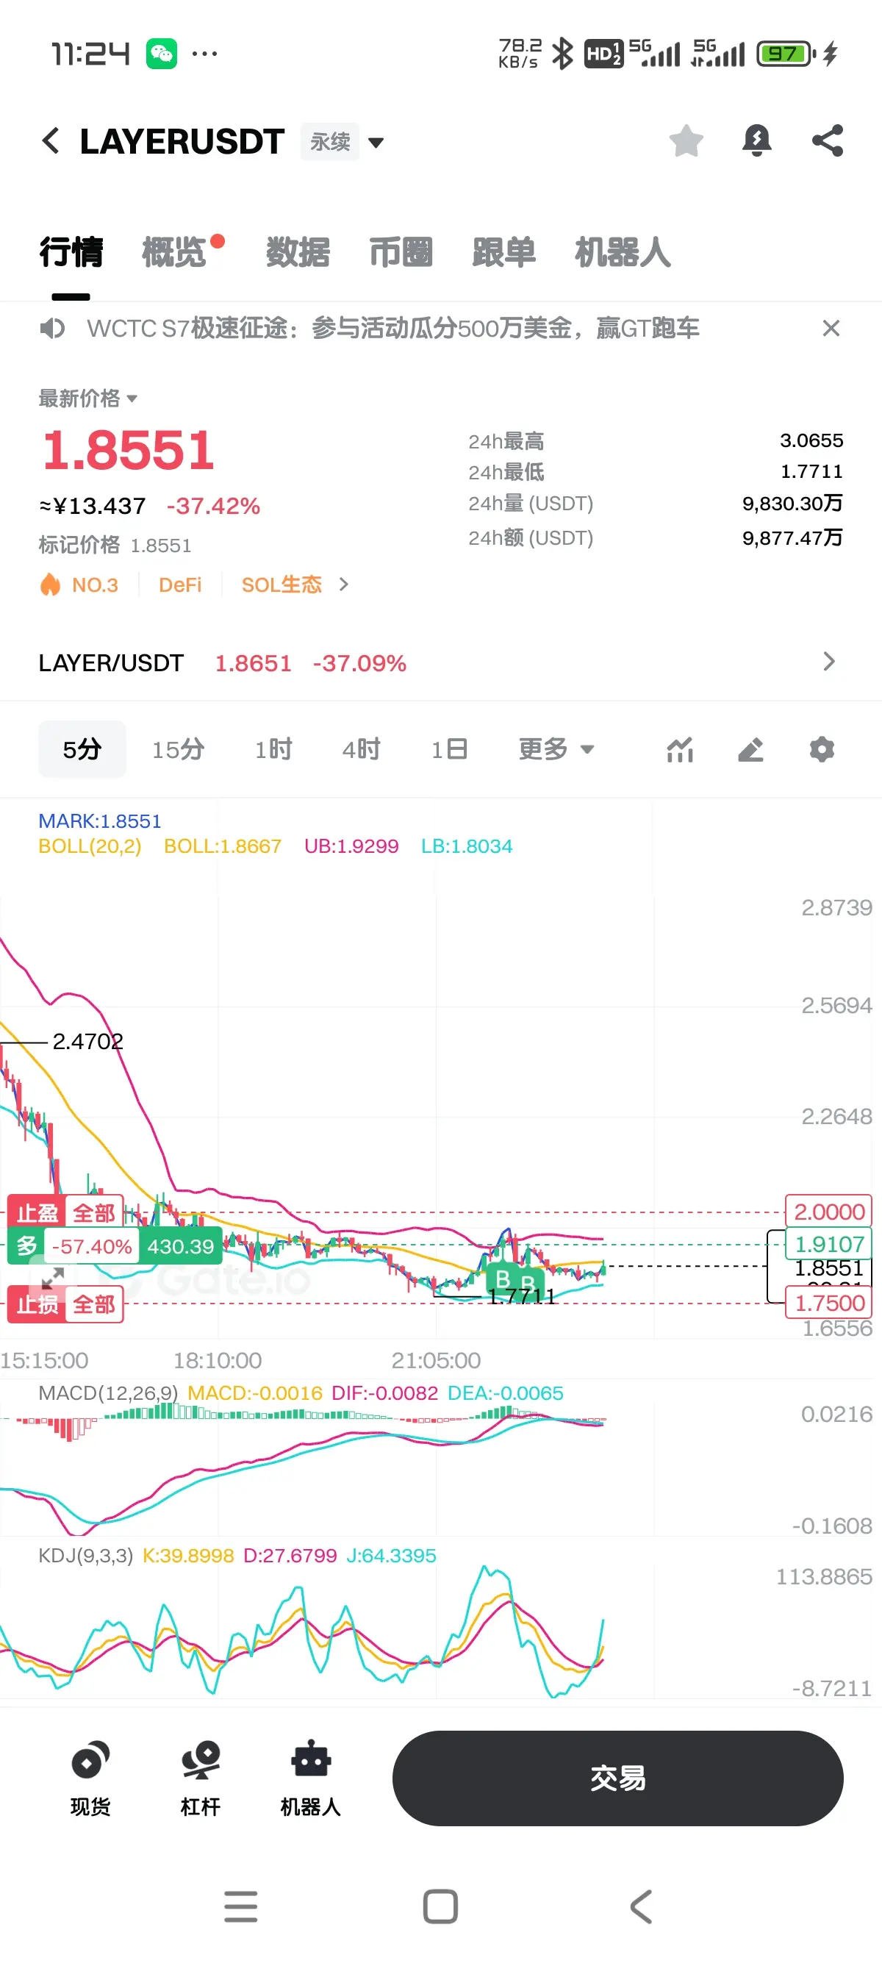The height and width of the screenshot is (1963, 882).
Task: Switch to the 数据 tab
Action: (x=298, y=252)
